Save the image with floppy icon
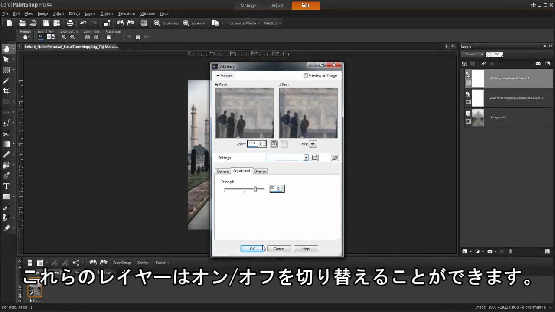 (46, 23)
